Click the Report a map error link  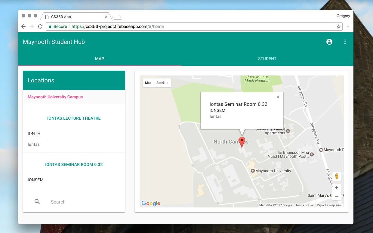329,205
